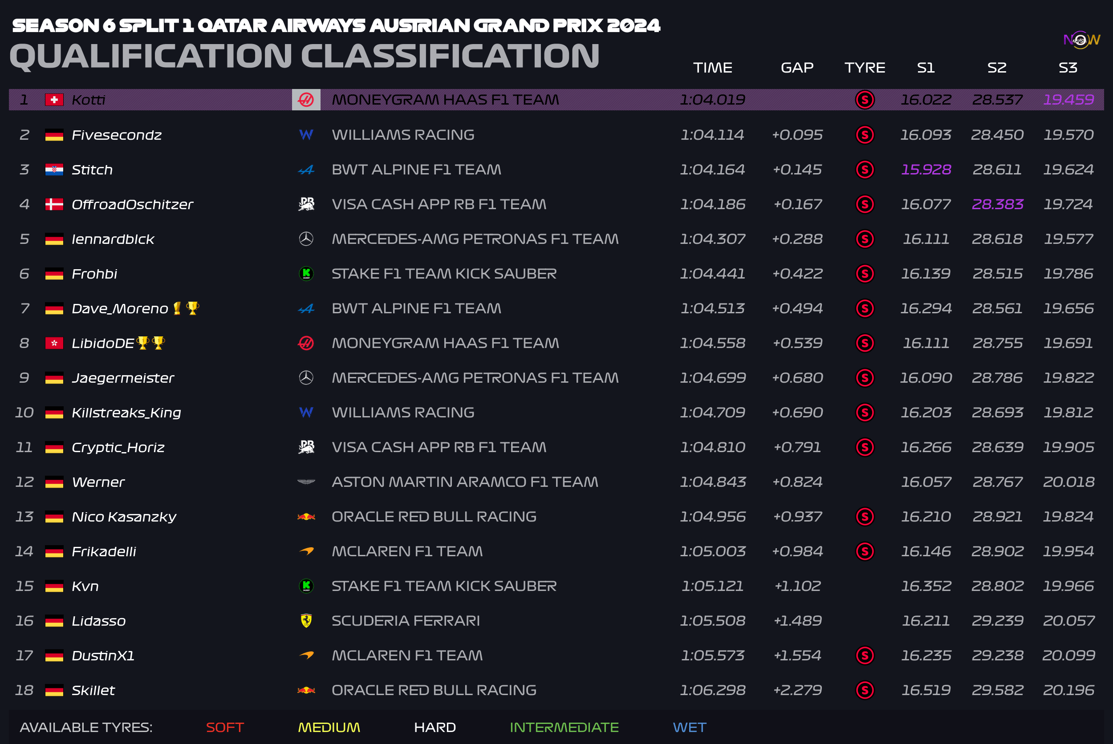Select the SOFT tyre legend label
The width and height of the screenshot is (1113, 744).
pyautogui.click(x=225, y=728)
